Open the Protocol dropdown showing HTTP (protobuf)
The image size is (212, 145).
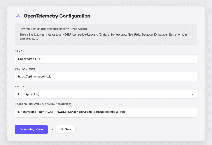[106, 94]
